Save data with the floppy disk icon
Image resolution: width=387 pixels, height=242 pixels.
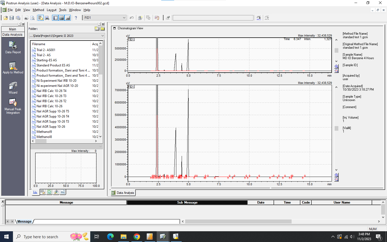coord(12,18)
